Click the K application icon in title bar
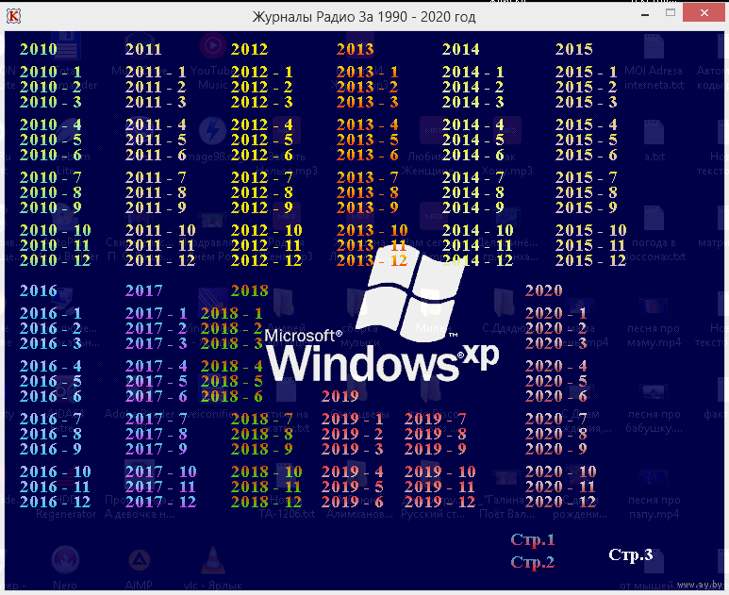Image resolution: width=729 pixels, height=595 pixels. click(13, 16)
